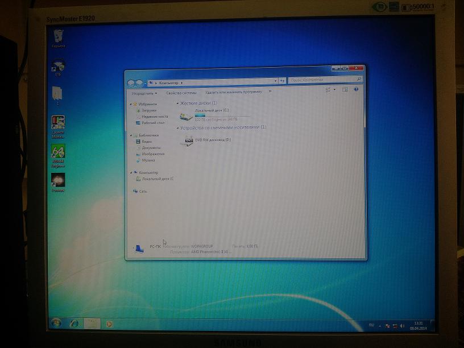Select Local Disk (C:) in the main pane

[x=187, y=116]
